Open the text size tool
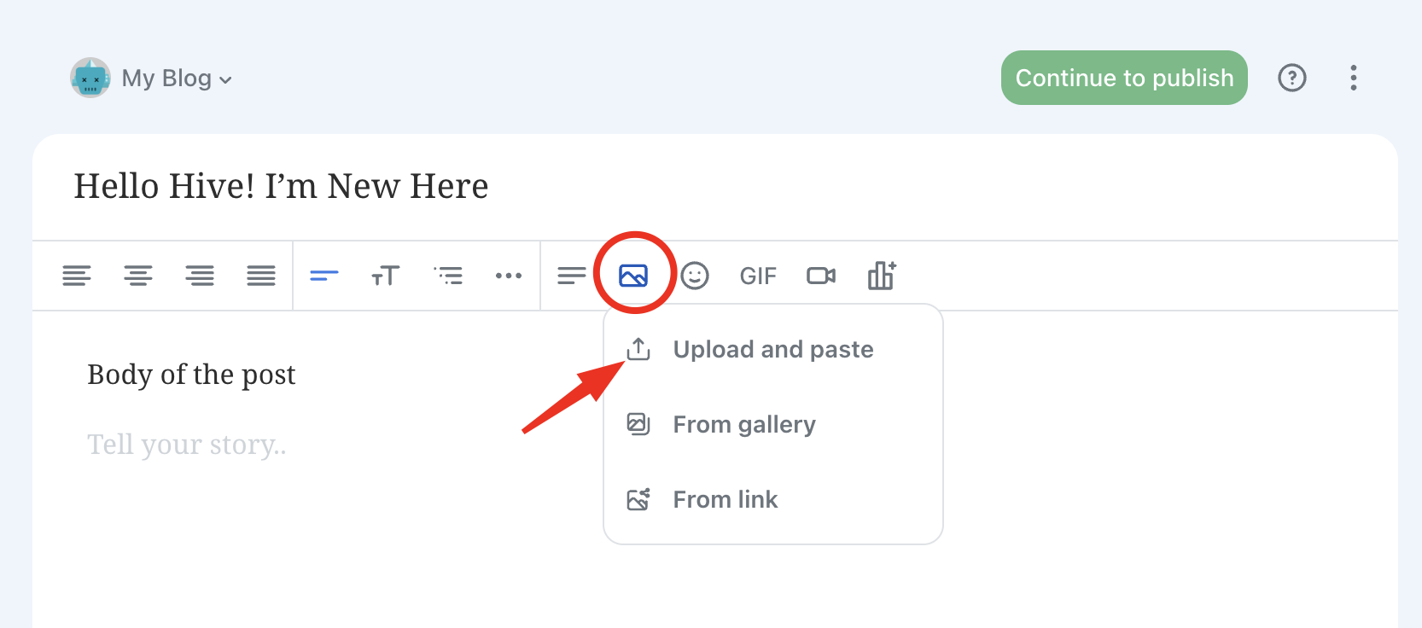Screen dimensions: 1422x628 click(386, 276)
